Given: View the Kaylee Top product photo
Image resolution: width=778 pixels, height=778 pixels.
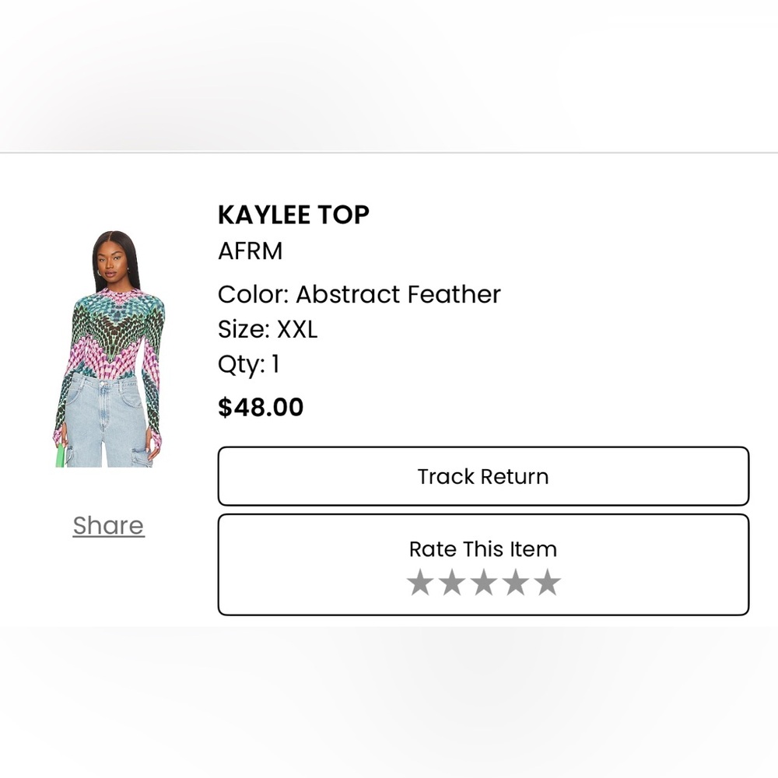Looking at the screenshot, I should click(x=109, y=350).
